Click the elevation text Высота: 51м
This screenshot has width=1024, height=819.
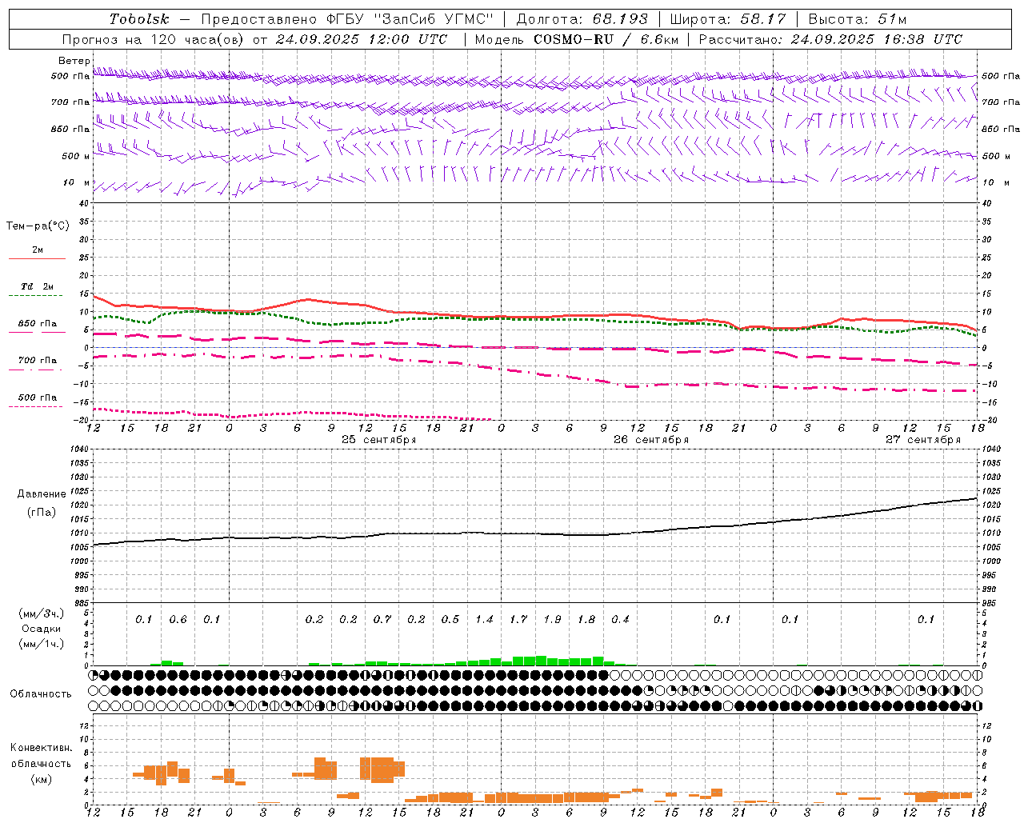click(x=857, y=19)
